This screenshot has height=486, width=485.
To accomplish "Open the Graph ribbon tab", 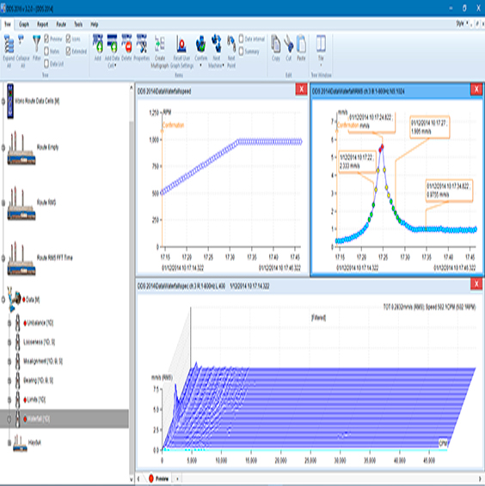I will tap(24, 24).
